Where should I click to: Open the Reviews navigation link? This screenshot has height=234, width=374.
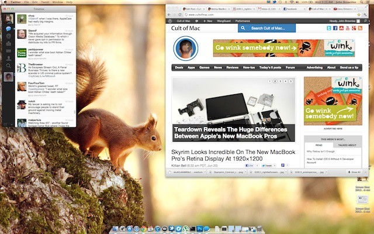click(x=233, y=67)
